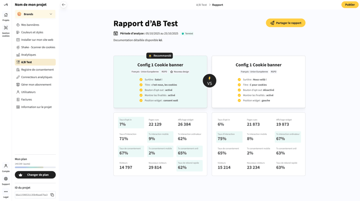The width and height of the screenshot is (360, 201).
Task: Click the Terminé status badge
Action: tap(187, 34)
